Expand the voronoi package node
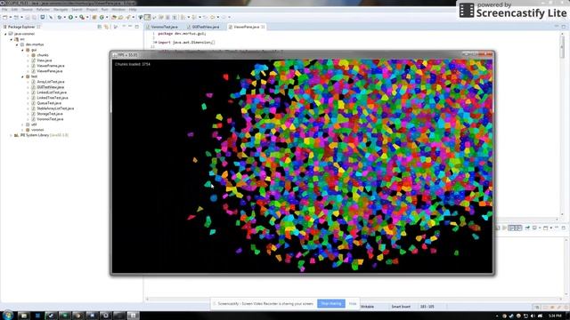 pos(22,130)
